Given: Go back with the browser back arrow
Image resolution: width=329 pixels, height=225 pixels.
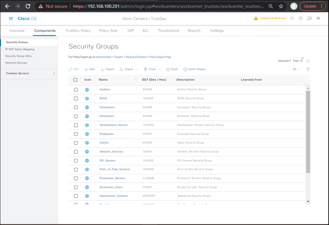Looking at the screenshot, I should click(7, 6).
